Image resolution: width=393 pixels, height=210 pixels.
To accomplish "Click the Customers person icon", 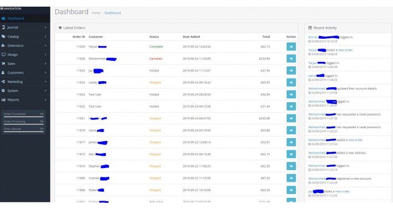I will click(x=3, y=72).
